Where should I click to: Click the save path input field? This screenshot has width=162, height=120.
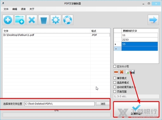59,104
